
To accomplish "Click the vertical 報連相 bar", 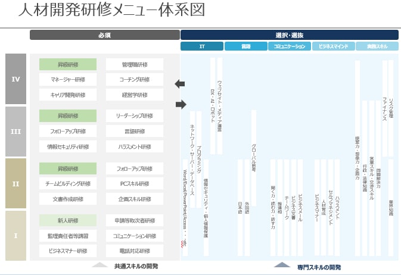I will pyautogui.click(x=280, y=208).
